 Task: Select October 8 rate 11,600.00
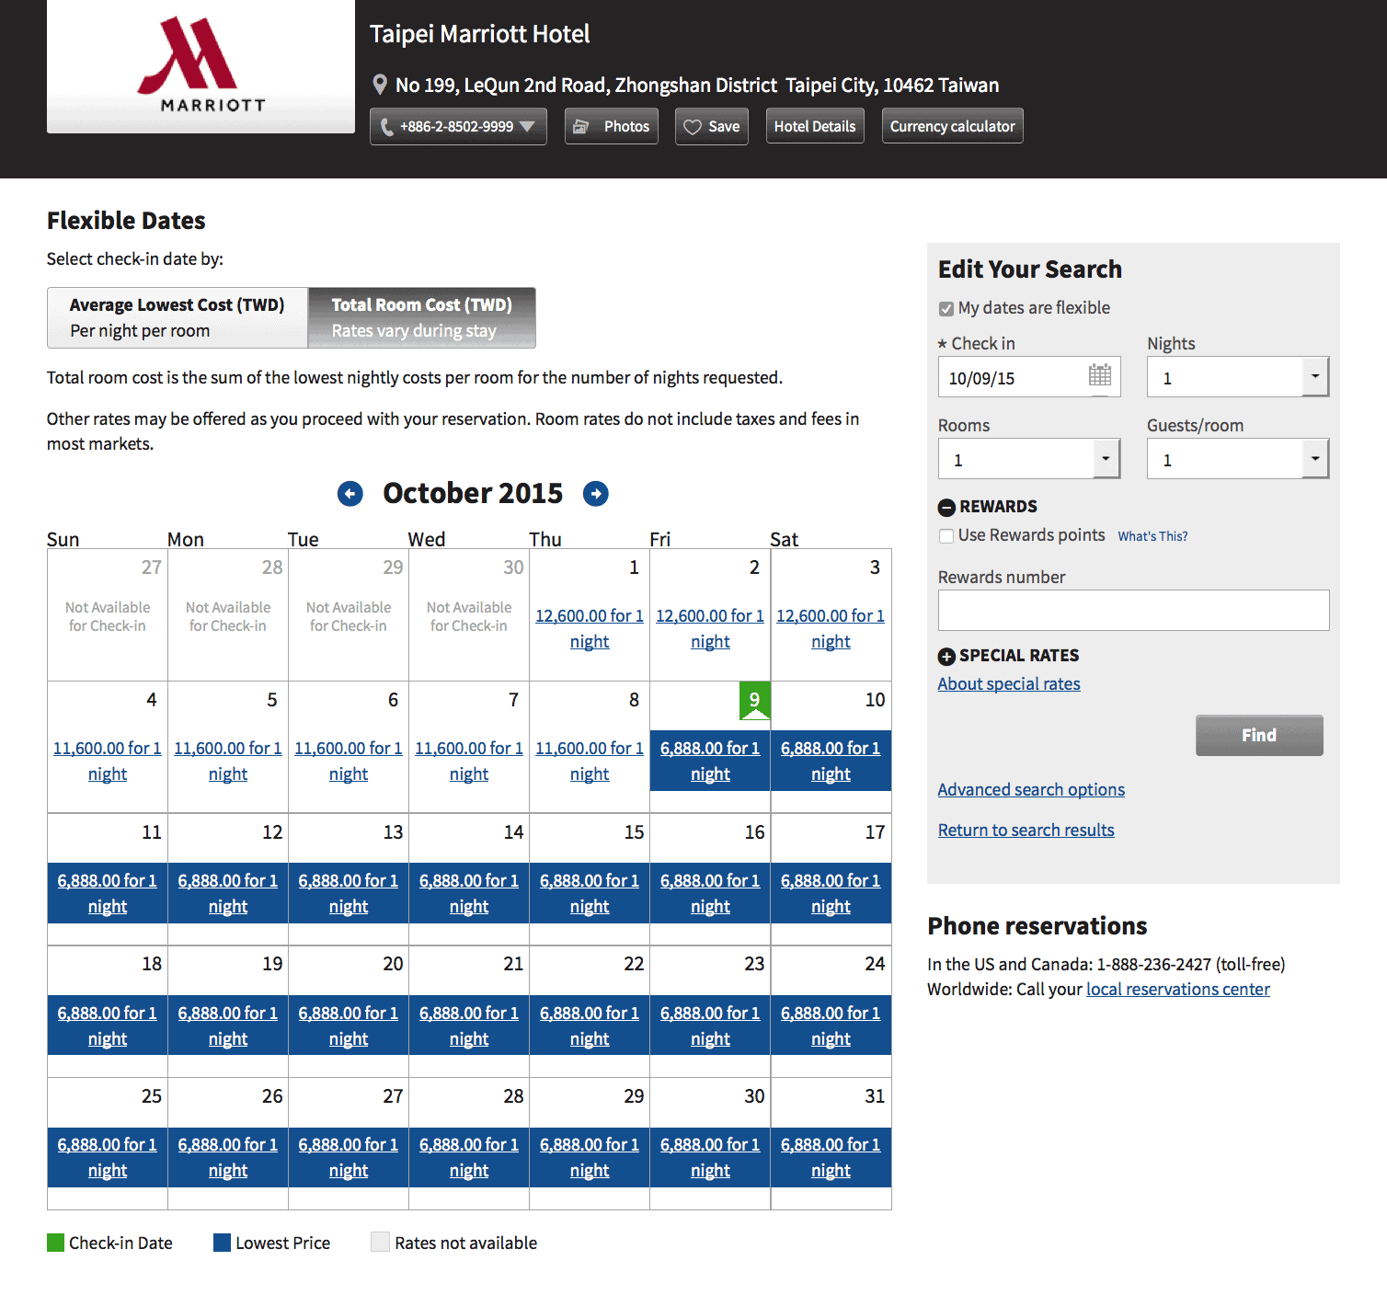point(590,761)
